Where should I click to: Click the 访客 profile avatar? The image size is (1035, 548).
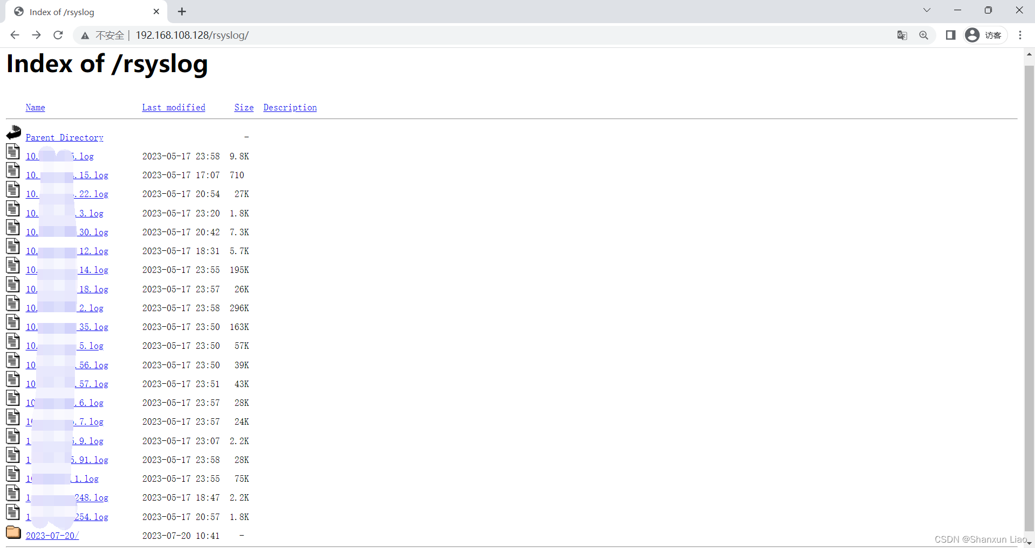pos(972,35)
